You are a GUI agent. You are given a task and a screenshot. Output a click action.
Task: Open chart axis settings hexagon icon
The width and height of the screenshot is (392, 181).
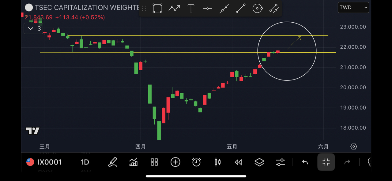353,147
